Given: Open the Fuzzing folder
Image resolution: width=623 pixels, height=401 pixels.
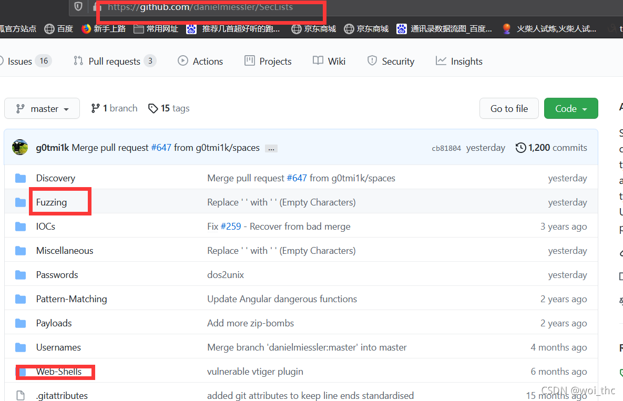Looking at the screenshot, I should pos(52,202).
